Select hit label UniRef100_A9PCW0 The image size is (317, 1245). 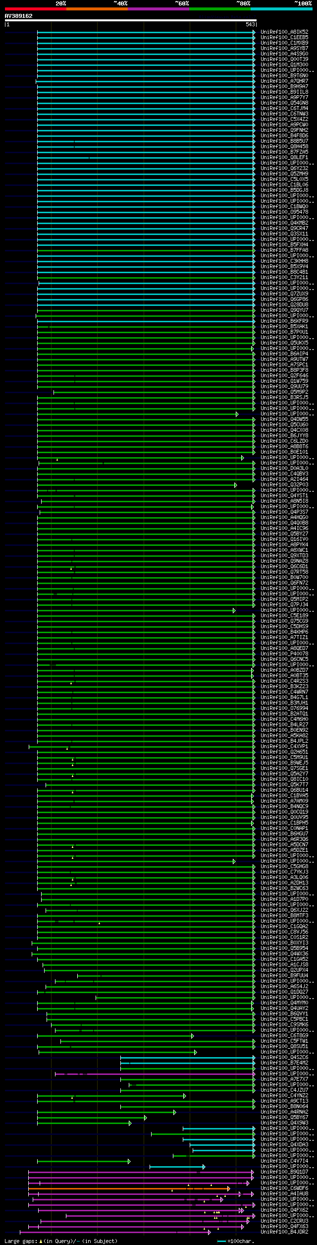click(284, 124)
